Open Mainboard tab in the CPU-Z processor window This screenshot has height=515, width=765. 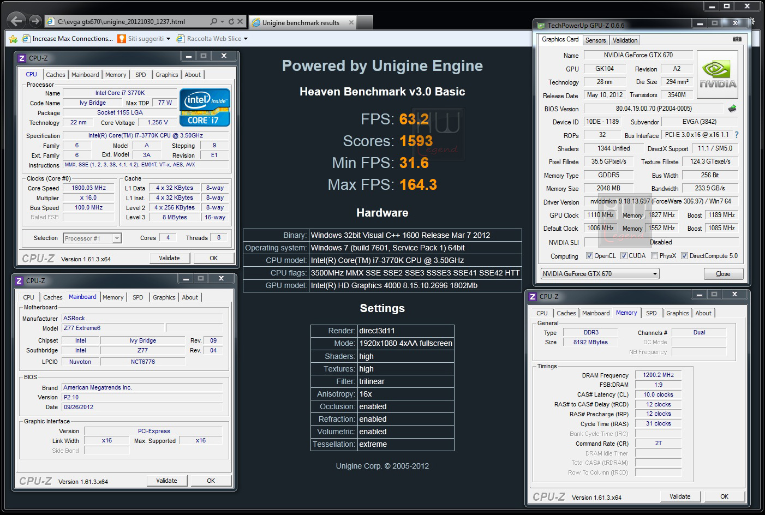(x=85, y=75)
